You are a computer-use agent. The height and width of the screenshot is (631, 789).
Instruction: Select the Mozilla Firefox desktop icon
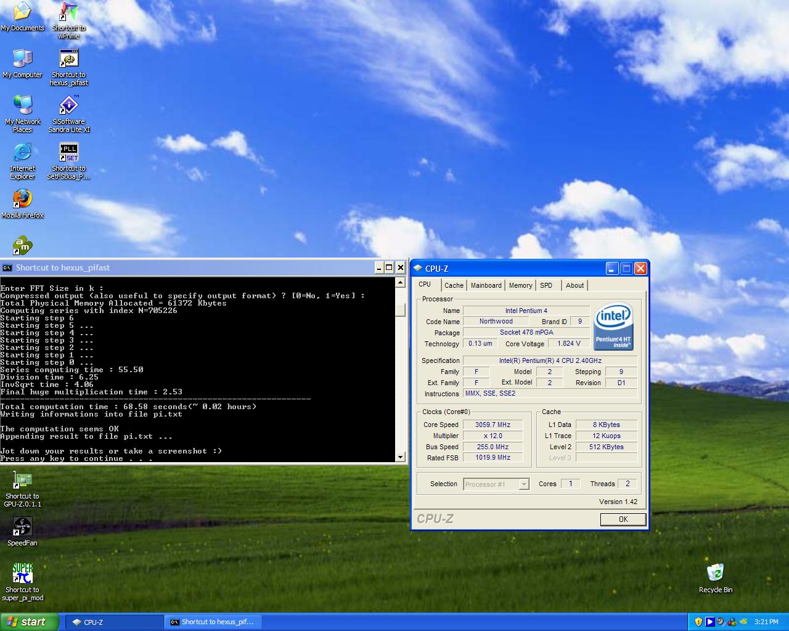click(22, 204)
